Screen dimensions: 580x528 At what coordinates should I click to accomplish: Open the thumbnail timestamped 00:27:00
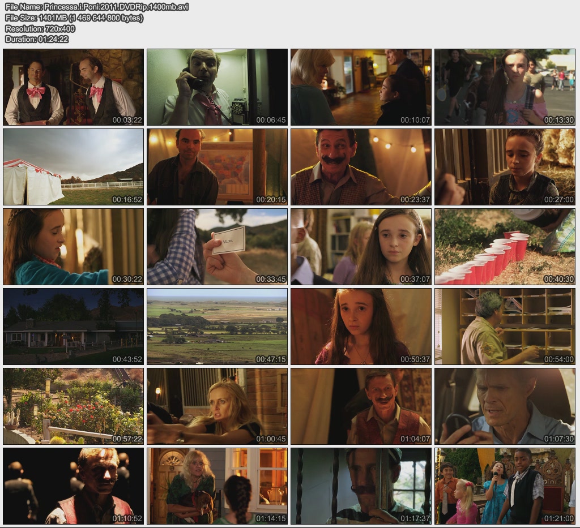tap(505, 167)
